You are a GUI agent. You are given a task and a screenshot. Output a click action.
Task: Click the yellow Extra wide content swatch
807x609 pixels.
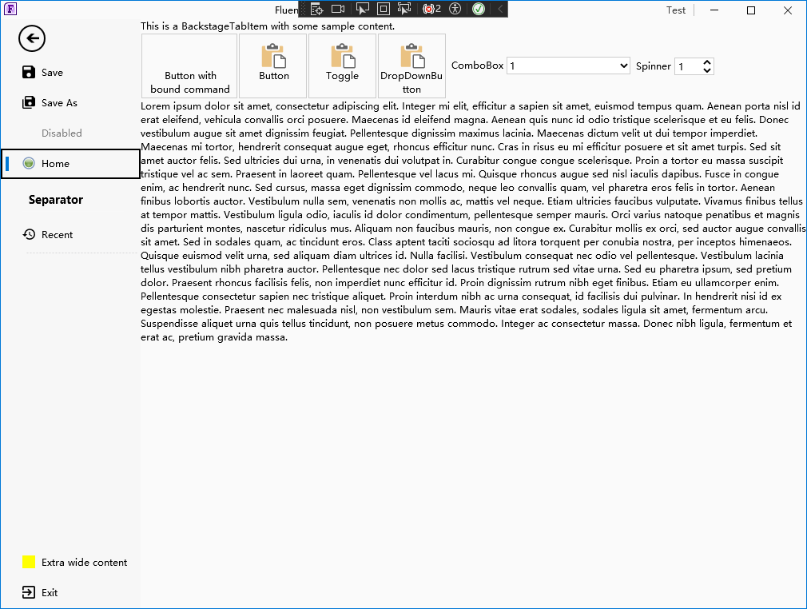pos(29,562)
